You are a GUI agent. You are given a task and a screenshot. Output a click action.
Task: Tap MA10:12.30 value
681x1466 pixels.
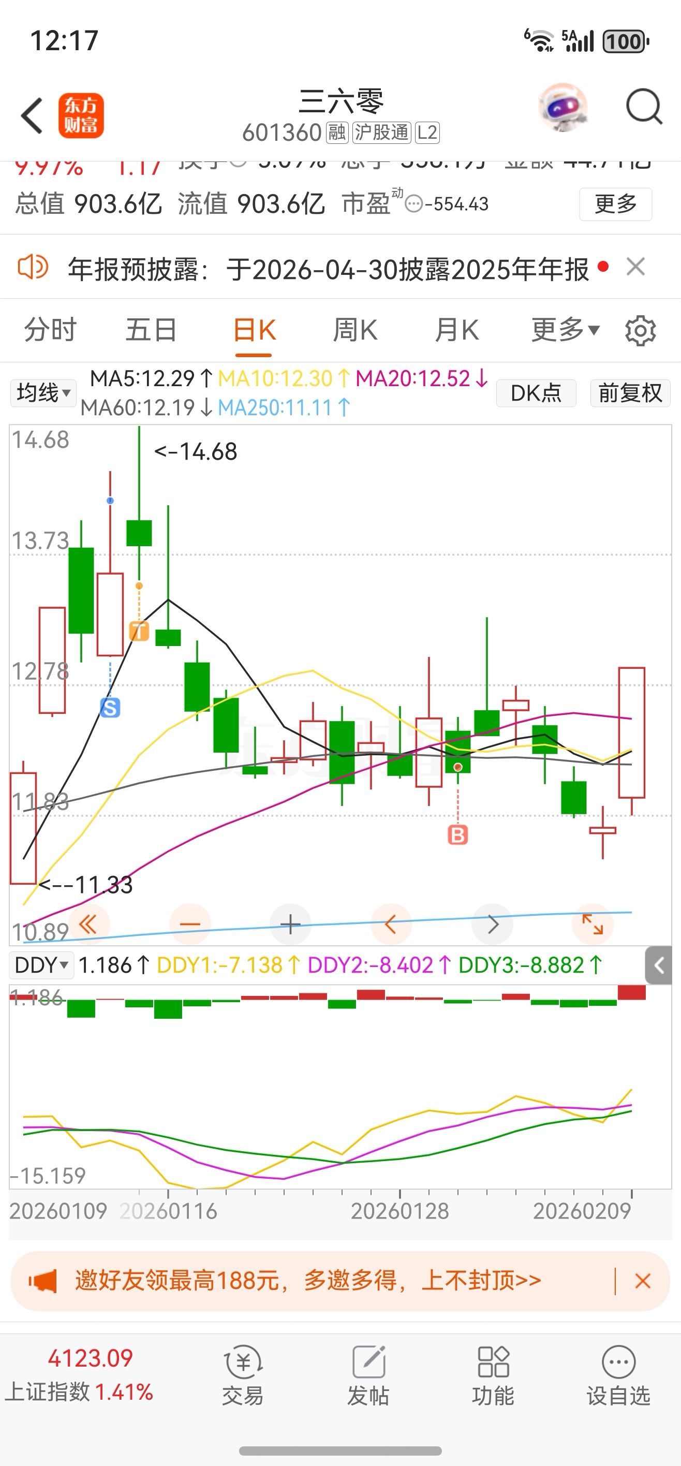coord(284,378)
